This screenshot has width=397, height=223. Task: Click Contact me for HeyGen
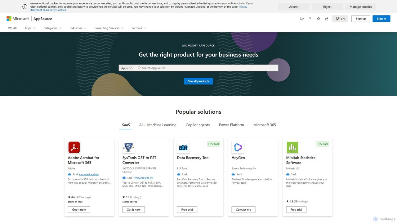[243, 210]
